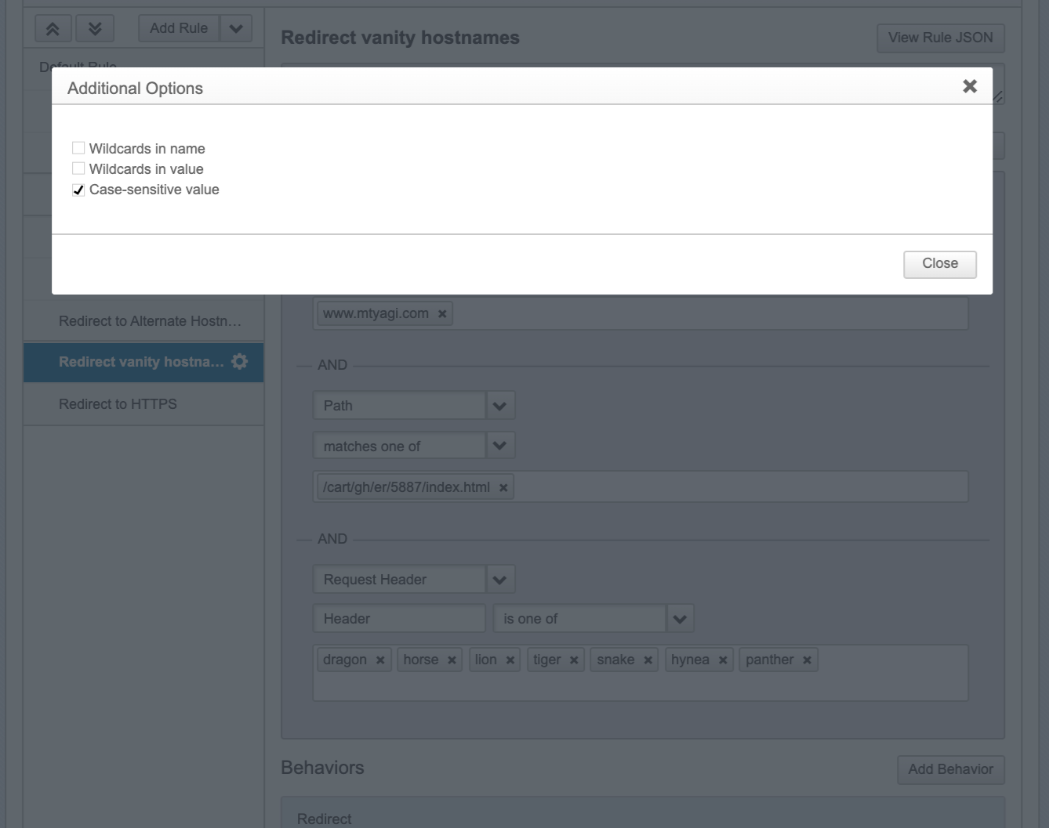The height and width of the screenshot is (828, 1049).
Task: Open the 'matches one of' dropdown
Action: [x=499, y=447]
